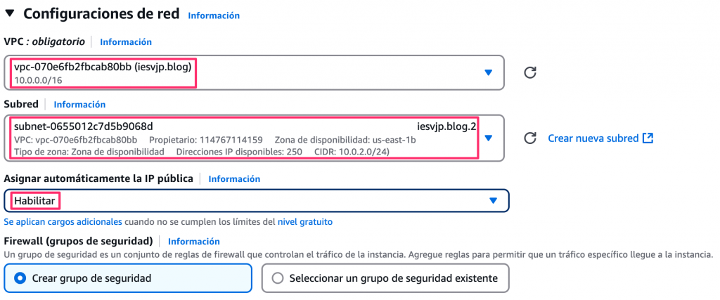The width and height of the screenshot is (720, 300).
Task: Expand the Subred dropdown arrow
Action: pos(489,138)
